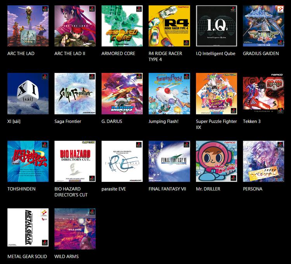Click the "GRADIUS GAIDEN" title text
This screenshot has width=291, height=264.
click(261, 53)
